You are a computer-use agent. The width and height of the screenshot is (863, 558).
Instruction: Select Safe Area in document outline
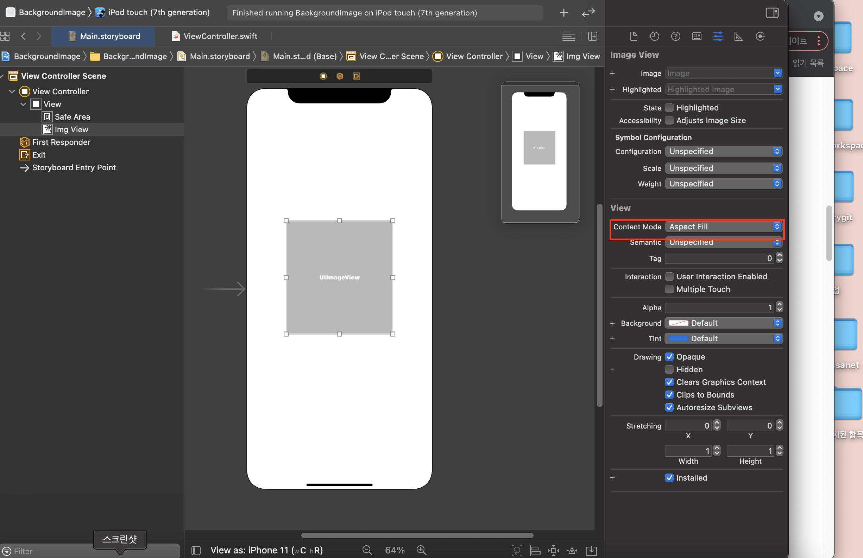click(x=72, y=117)
